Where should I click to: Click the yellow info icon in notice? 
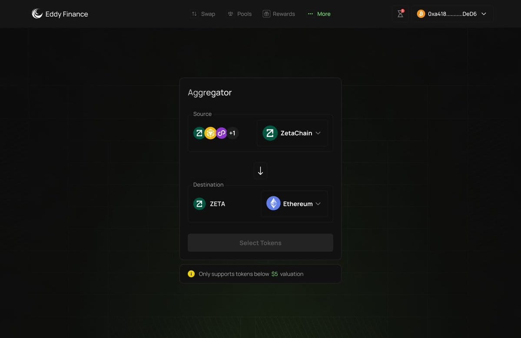191,274
